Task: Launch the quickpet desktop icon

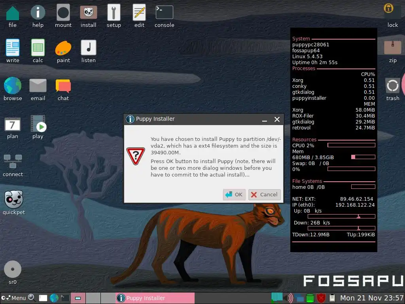Action: pos(14,199)
